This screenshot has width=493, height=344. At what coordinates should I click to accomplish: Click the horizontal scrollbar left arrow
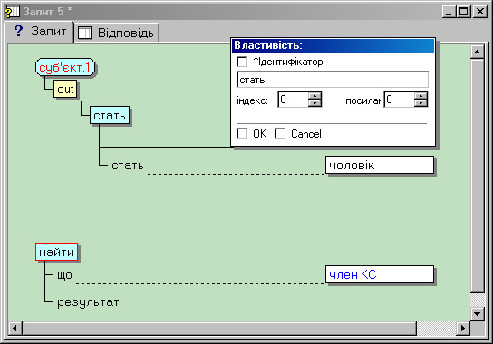pos(14,329)
